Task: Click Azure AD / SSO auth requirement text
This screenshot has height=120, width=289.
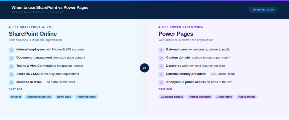Action: (x=48, y=74)
